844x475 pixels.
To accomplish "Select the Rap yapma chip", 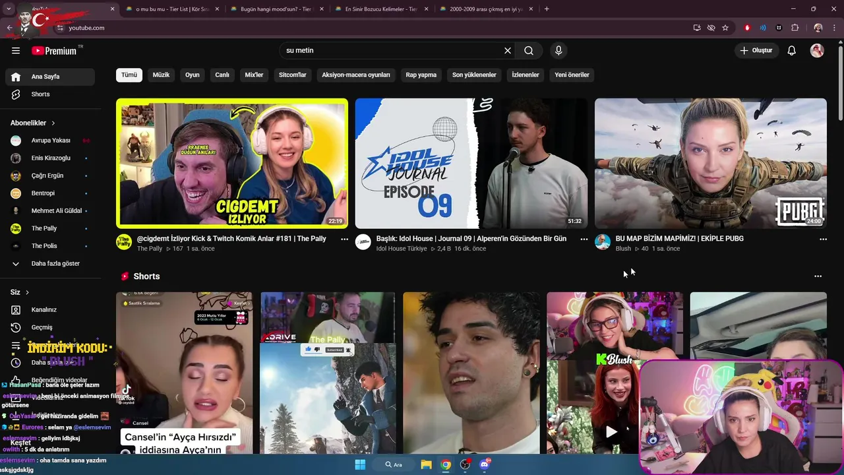I will tap(421, 75).
